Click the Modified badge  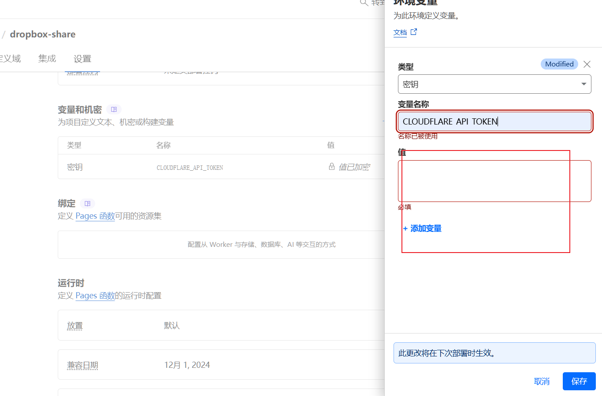coord(559,64)
